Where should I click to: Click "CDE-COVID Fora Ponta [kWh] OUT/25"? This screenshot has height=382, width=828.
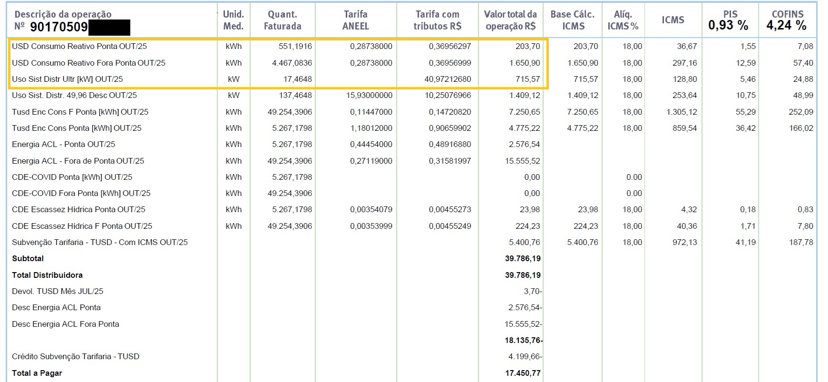81,193
